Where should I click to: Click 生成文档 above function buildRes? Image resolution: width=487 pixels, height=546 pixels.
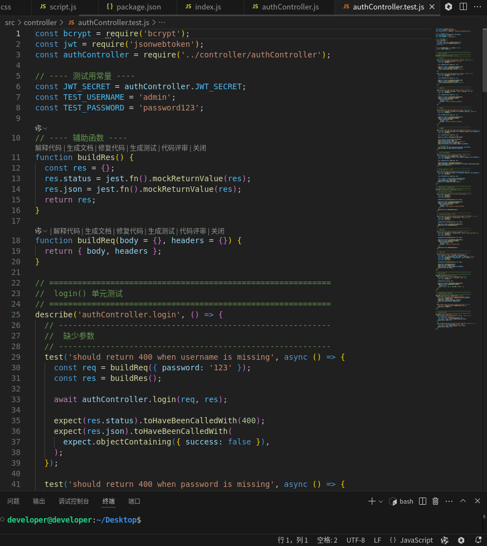click(x=80, y=148)
